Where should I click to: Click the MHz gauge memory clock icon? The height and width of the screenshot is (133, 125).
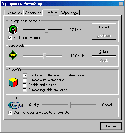(x=13, y=29)
